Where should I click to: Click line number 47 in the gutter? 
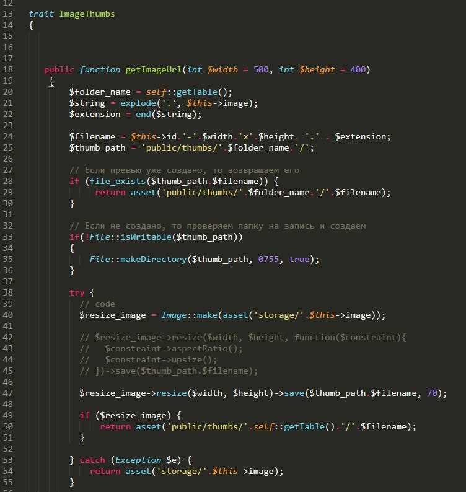(8, 393)
